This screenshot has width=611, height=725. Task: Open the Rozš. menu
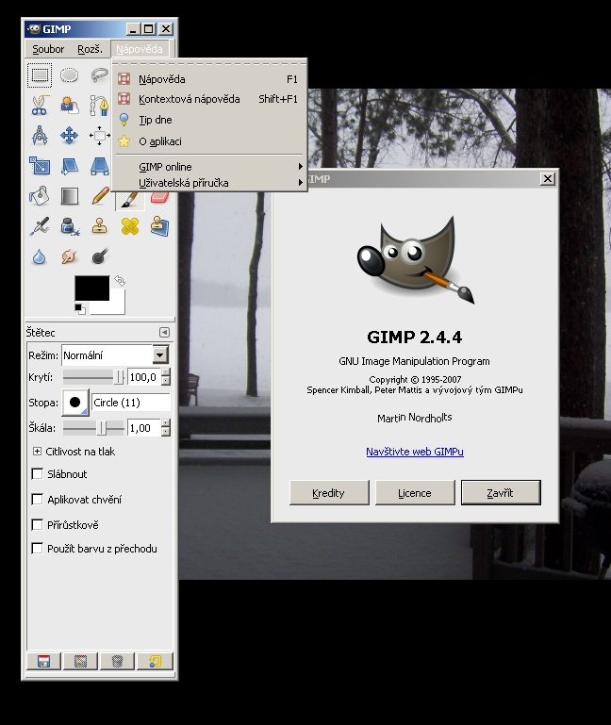[x=90, y=49]
